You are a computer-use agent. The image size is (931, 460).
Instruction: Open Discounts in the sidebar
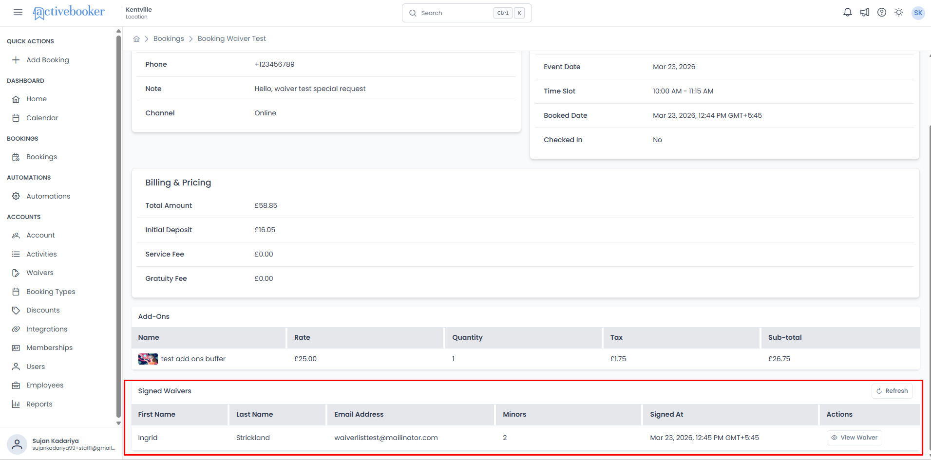[x=43, y=310]
